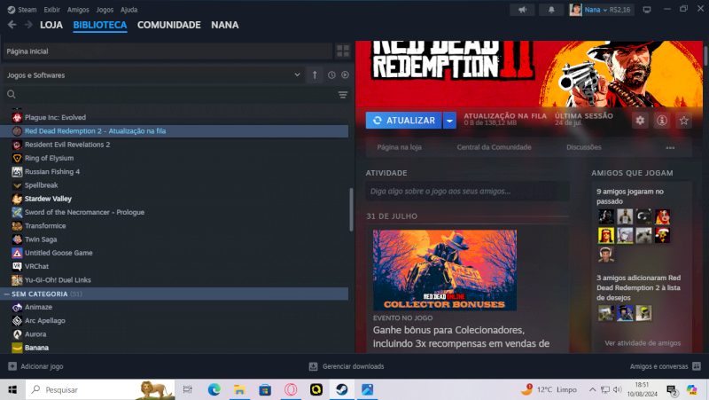This screenshot has width=709, height=400.
Task: Switch to grid view of collections
Action: point(342,51)
